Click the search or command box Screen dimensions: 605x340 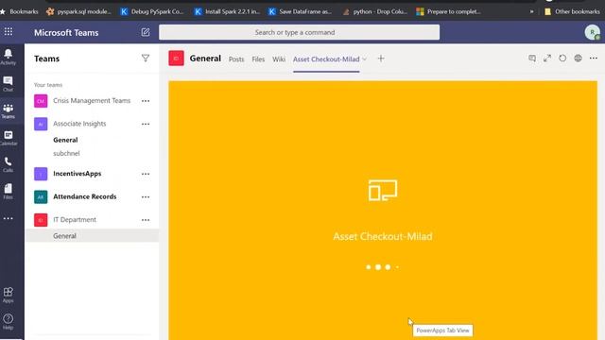[x=299, y=32]
